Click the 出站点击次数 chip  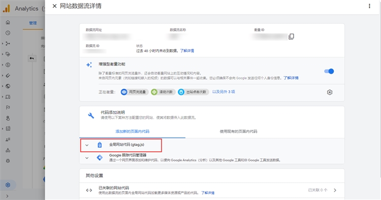point(193,92)
